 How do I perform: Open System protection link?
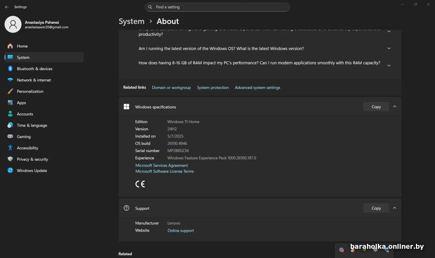click(x=213, y=87)
